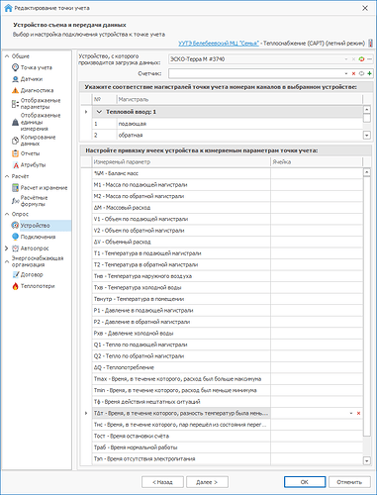Confirm with the OK button
The height and width of the screenshot is (495, 377).
pyautogui.click(x=305, y=482)
